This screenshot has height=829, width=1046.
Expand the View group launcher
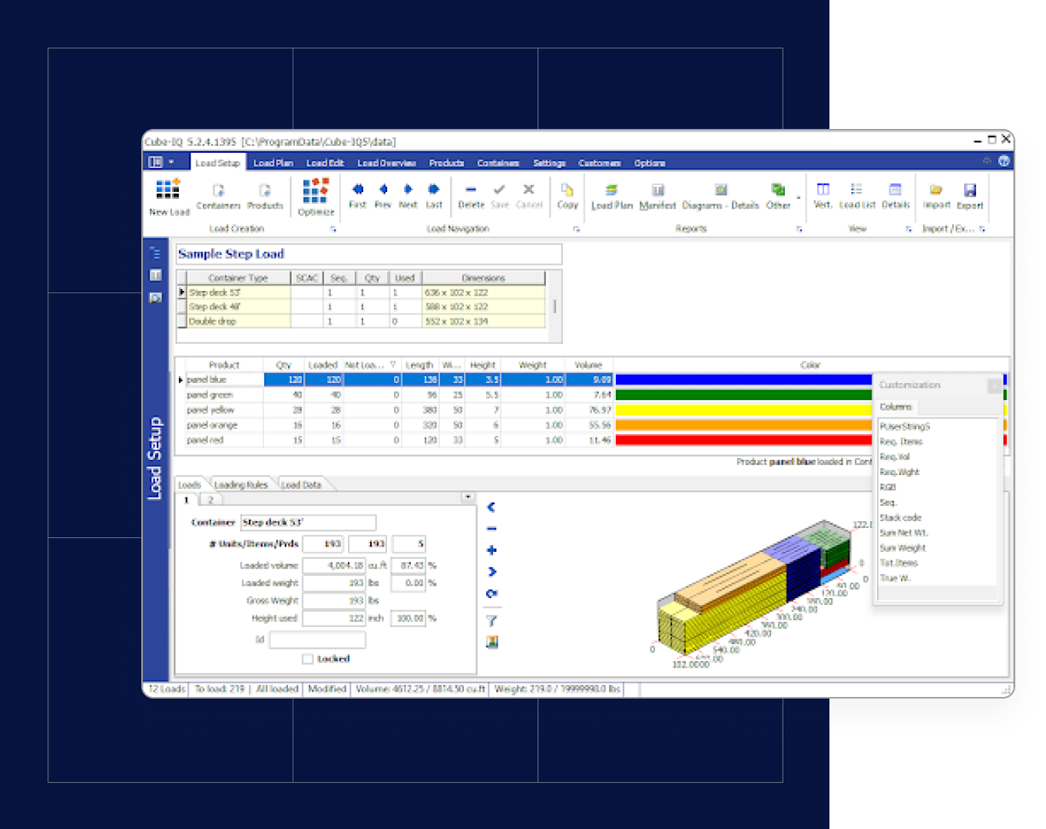pos(909,229)
